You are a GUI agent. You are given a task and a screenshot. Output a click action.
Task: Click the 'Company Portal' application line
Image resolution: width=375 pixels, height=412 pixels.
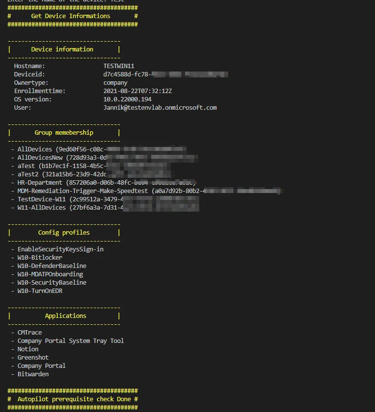(x=38, y=366)
